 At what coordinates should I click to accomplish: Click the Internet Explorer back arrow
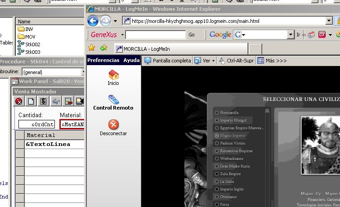tap(93, 21)
